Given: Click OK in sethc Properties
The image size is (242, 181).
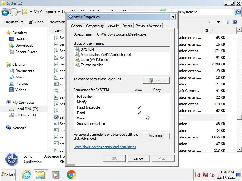Looking at the screenshot, I should [x=114, y=158].
